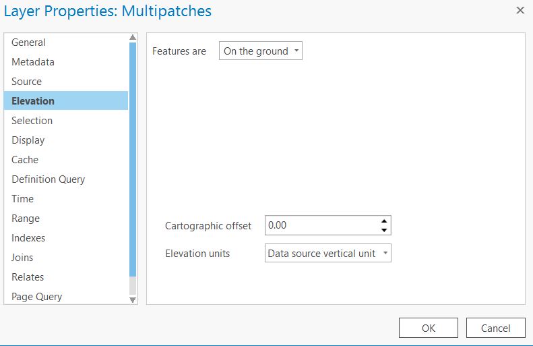This screenshot has height=346, width=533.
Task: Open the General properties page
Action: pos(28,42)
